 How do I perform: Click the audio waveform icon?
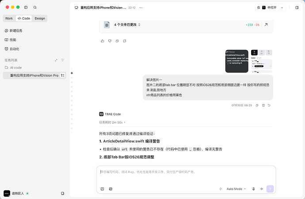tap(262, 189)
